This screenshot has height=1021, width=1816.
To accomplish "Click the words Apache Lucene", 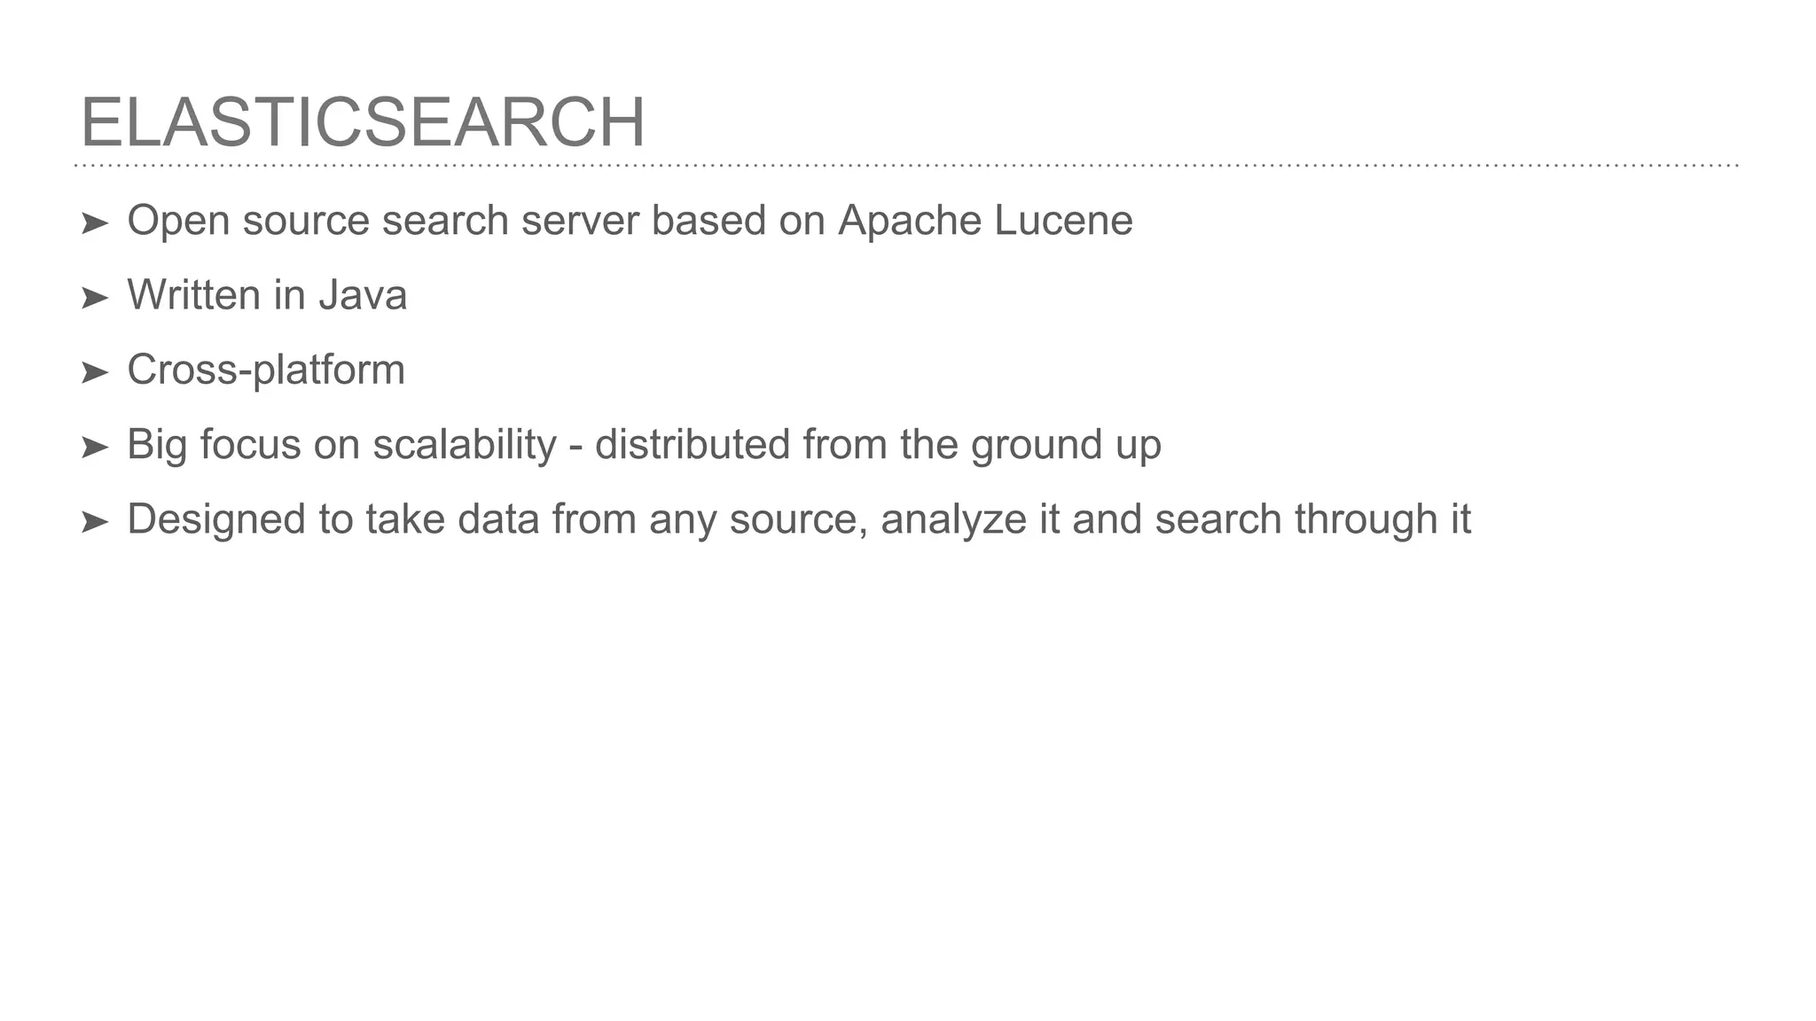I will (x=985, y=222).
